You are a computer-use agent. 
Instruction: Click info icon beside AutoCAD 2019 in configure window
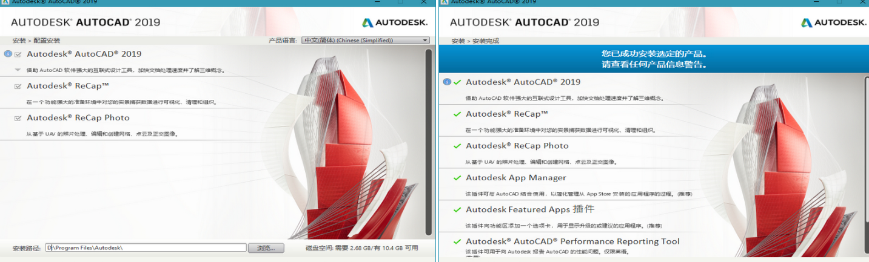tap(8, 54)
